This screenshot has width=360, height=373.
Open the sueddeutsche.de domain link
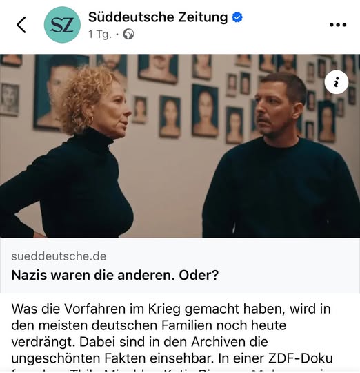[59, 256]
